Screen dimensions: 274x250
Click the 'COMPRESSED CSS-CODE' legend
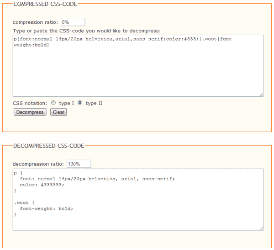(x=45, y=4)
